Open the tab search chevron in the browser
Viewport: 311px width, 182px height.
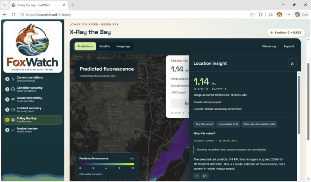[5, 5]
